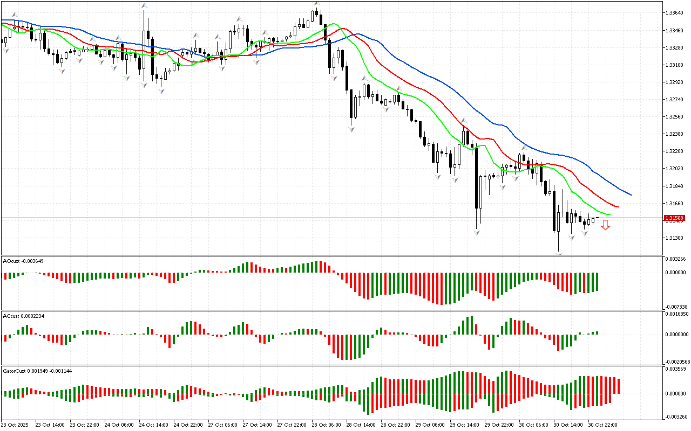Click the fractal up arrow above the 24 Oct 14:00 spike
This screenshot has width=691, height=431.
pos(144,6)
